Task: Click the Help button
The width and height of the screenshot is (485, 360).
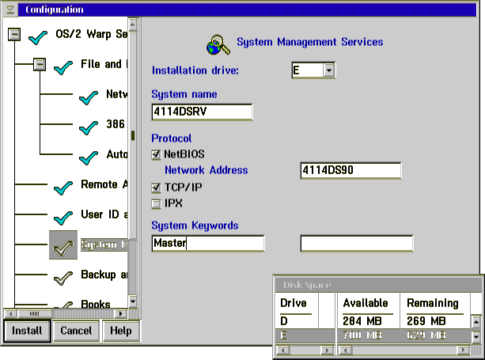Action: click(x=121, y=331)
